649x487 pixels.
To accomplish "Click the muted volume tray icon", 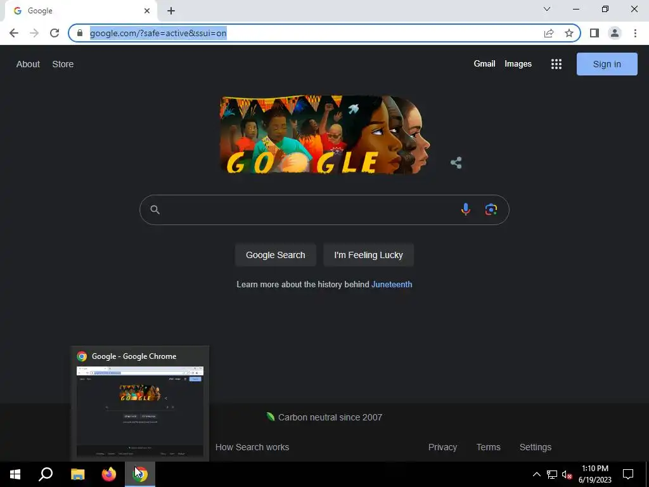I will [x=567, y=474].
